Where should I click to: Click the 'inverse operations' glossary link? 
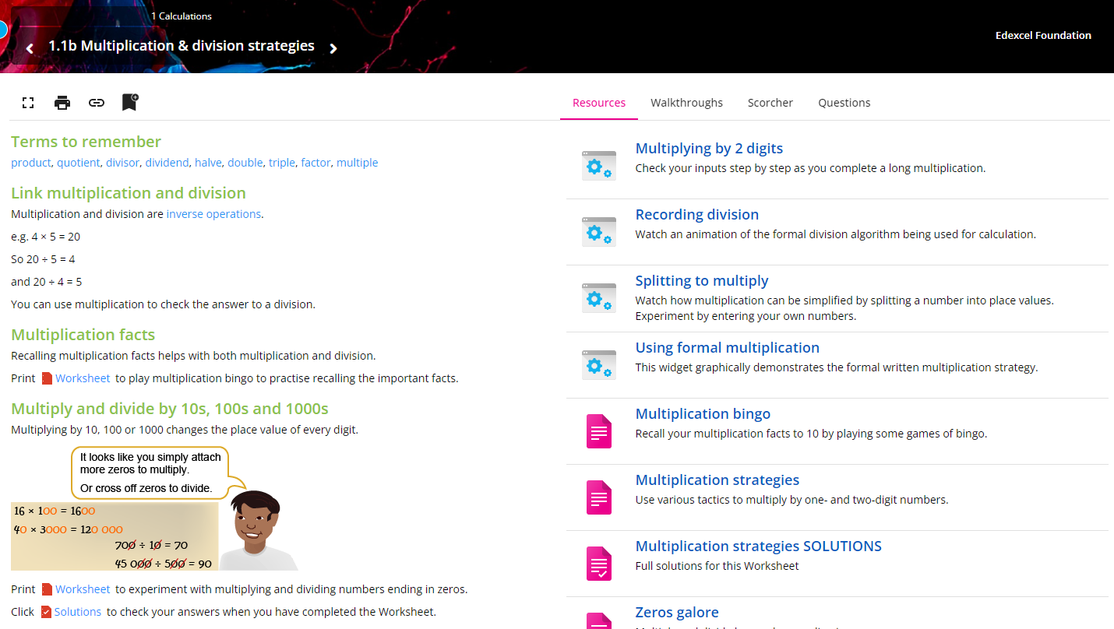click(213, 214)
